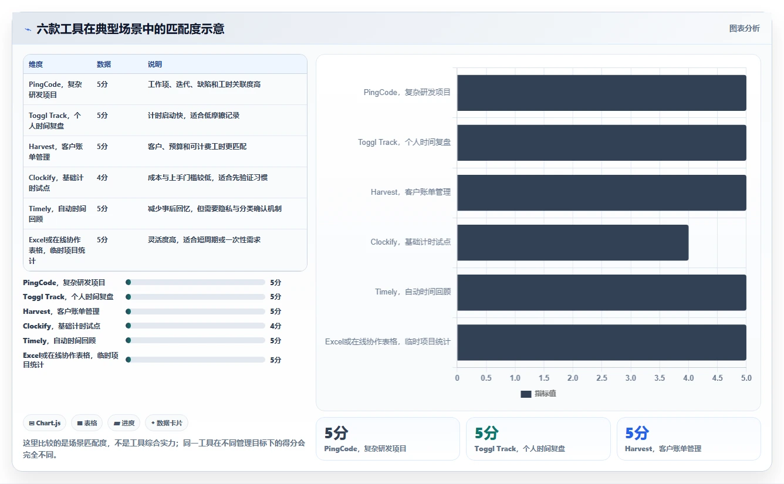Select the 表格 tag chip
Viewport: 784px width, 484px height.
(87, 423)
